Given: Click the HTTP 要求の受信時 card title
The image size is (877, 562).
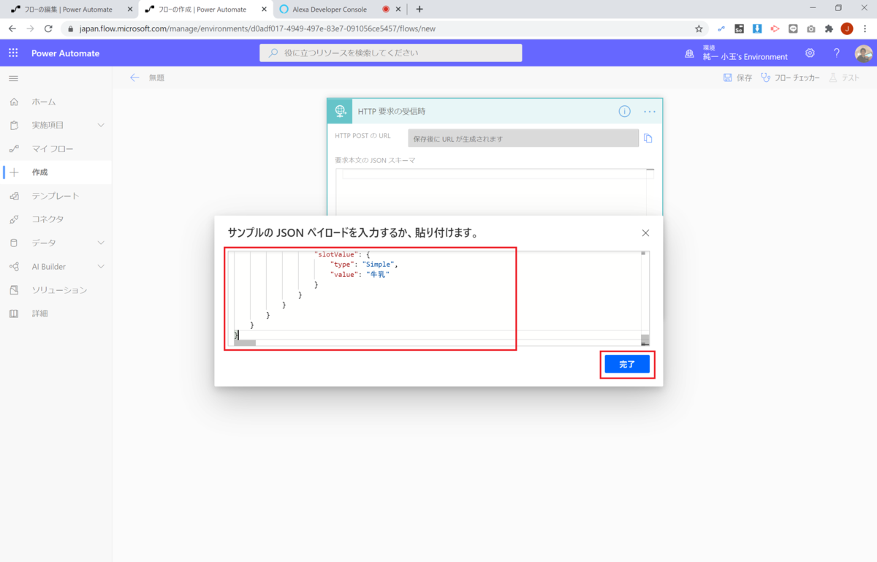Looking at the screenshot, I should click(x=391, y=111).
